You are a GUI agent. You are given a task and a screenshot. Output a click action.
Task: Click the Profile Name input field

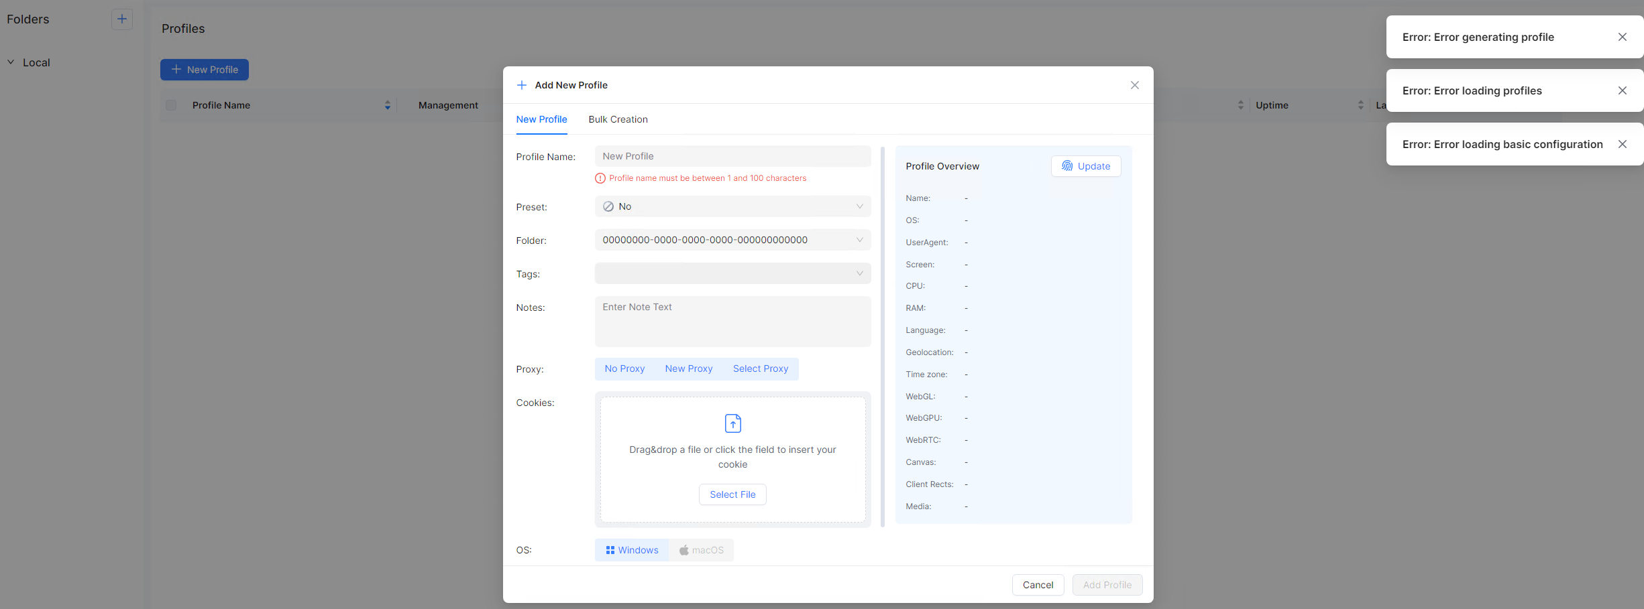732,157
